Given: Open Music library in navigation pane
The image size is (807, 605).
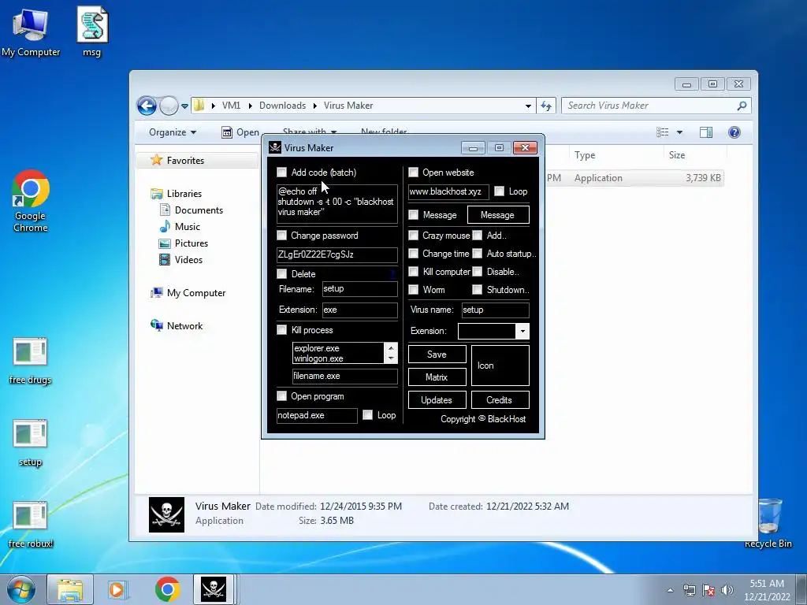Looking at the screenshot, I should (188, 226).
